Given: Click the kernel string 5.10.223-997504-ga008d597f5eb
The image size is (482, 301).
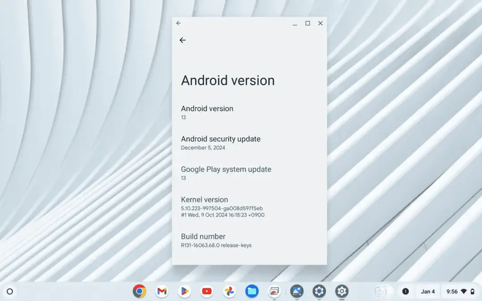Looking at the screenshot, I should tap(222, 209).
